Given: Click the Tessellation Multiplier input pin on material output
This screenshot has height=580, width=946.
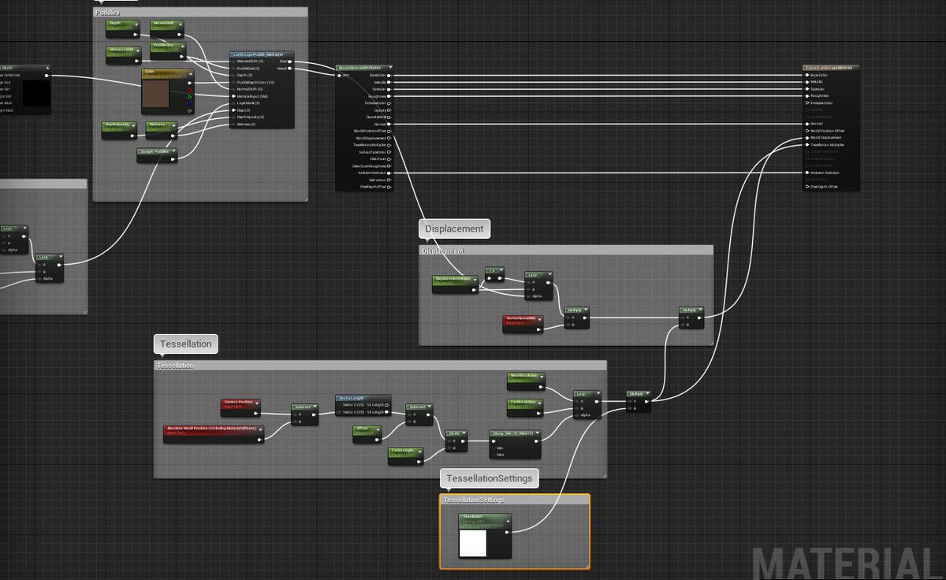Looking at the screenshot, I should click(x=806, y=145).
